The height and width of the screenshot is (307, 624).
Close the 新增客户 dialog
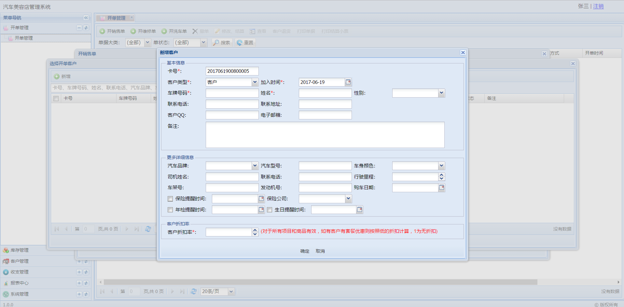[463, 52]
